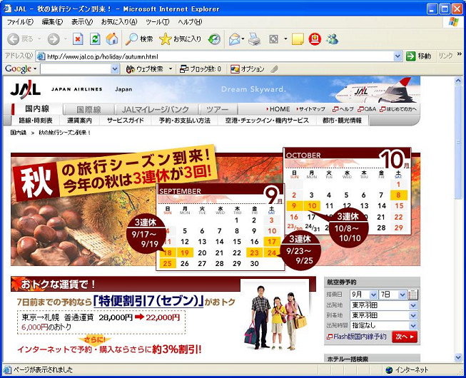This screenshot has height=378, width=466.
Task: Open 予約・お支払い方法 link
Action: pyautogui.click(x=185, y=121)
